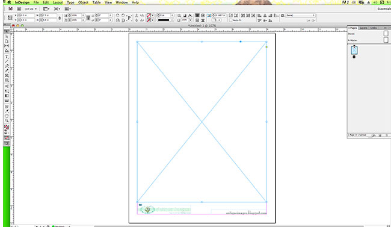391x227 pixels.
Task: Select the Direct Selection tool
Action: pos(7,37)
